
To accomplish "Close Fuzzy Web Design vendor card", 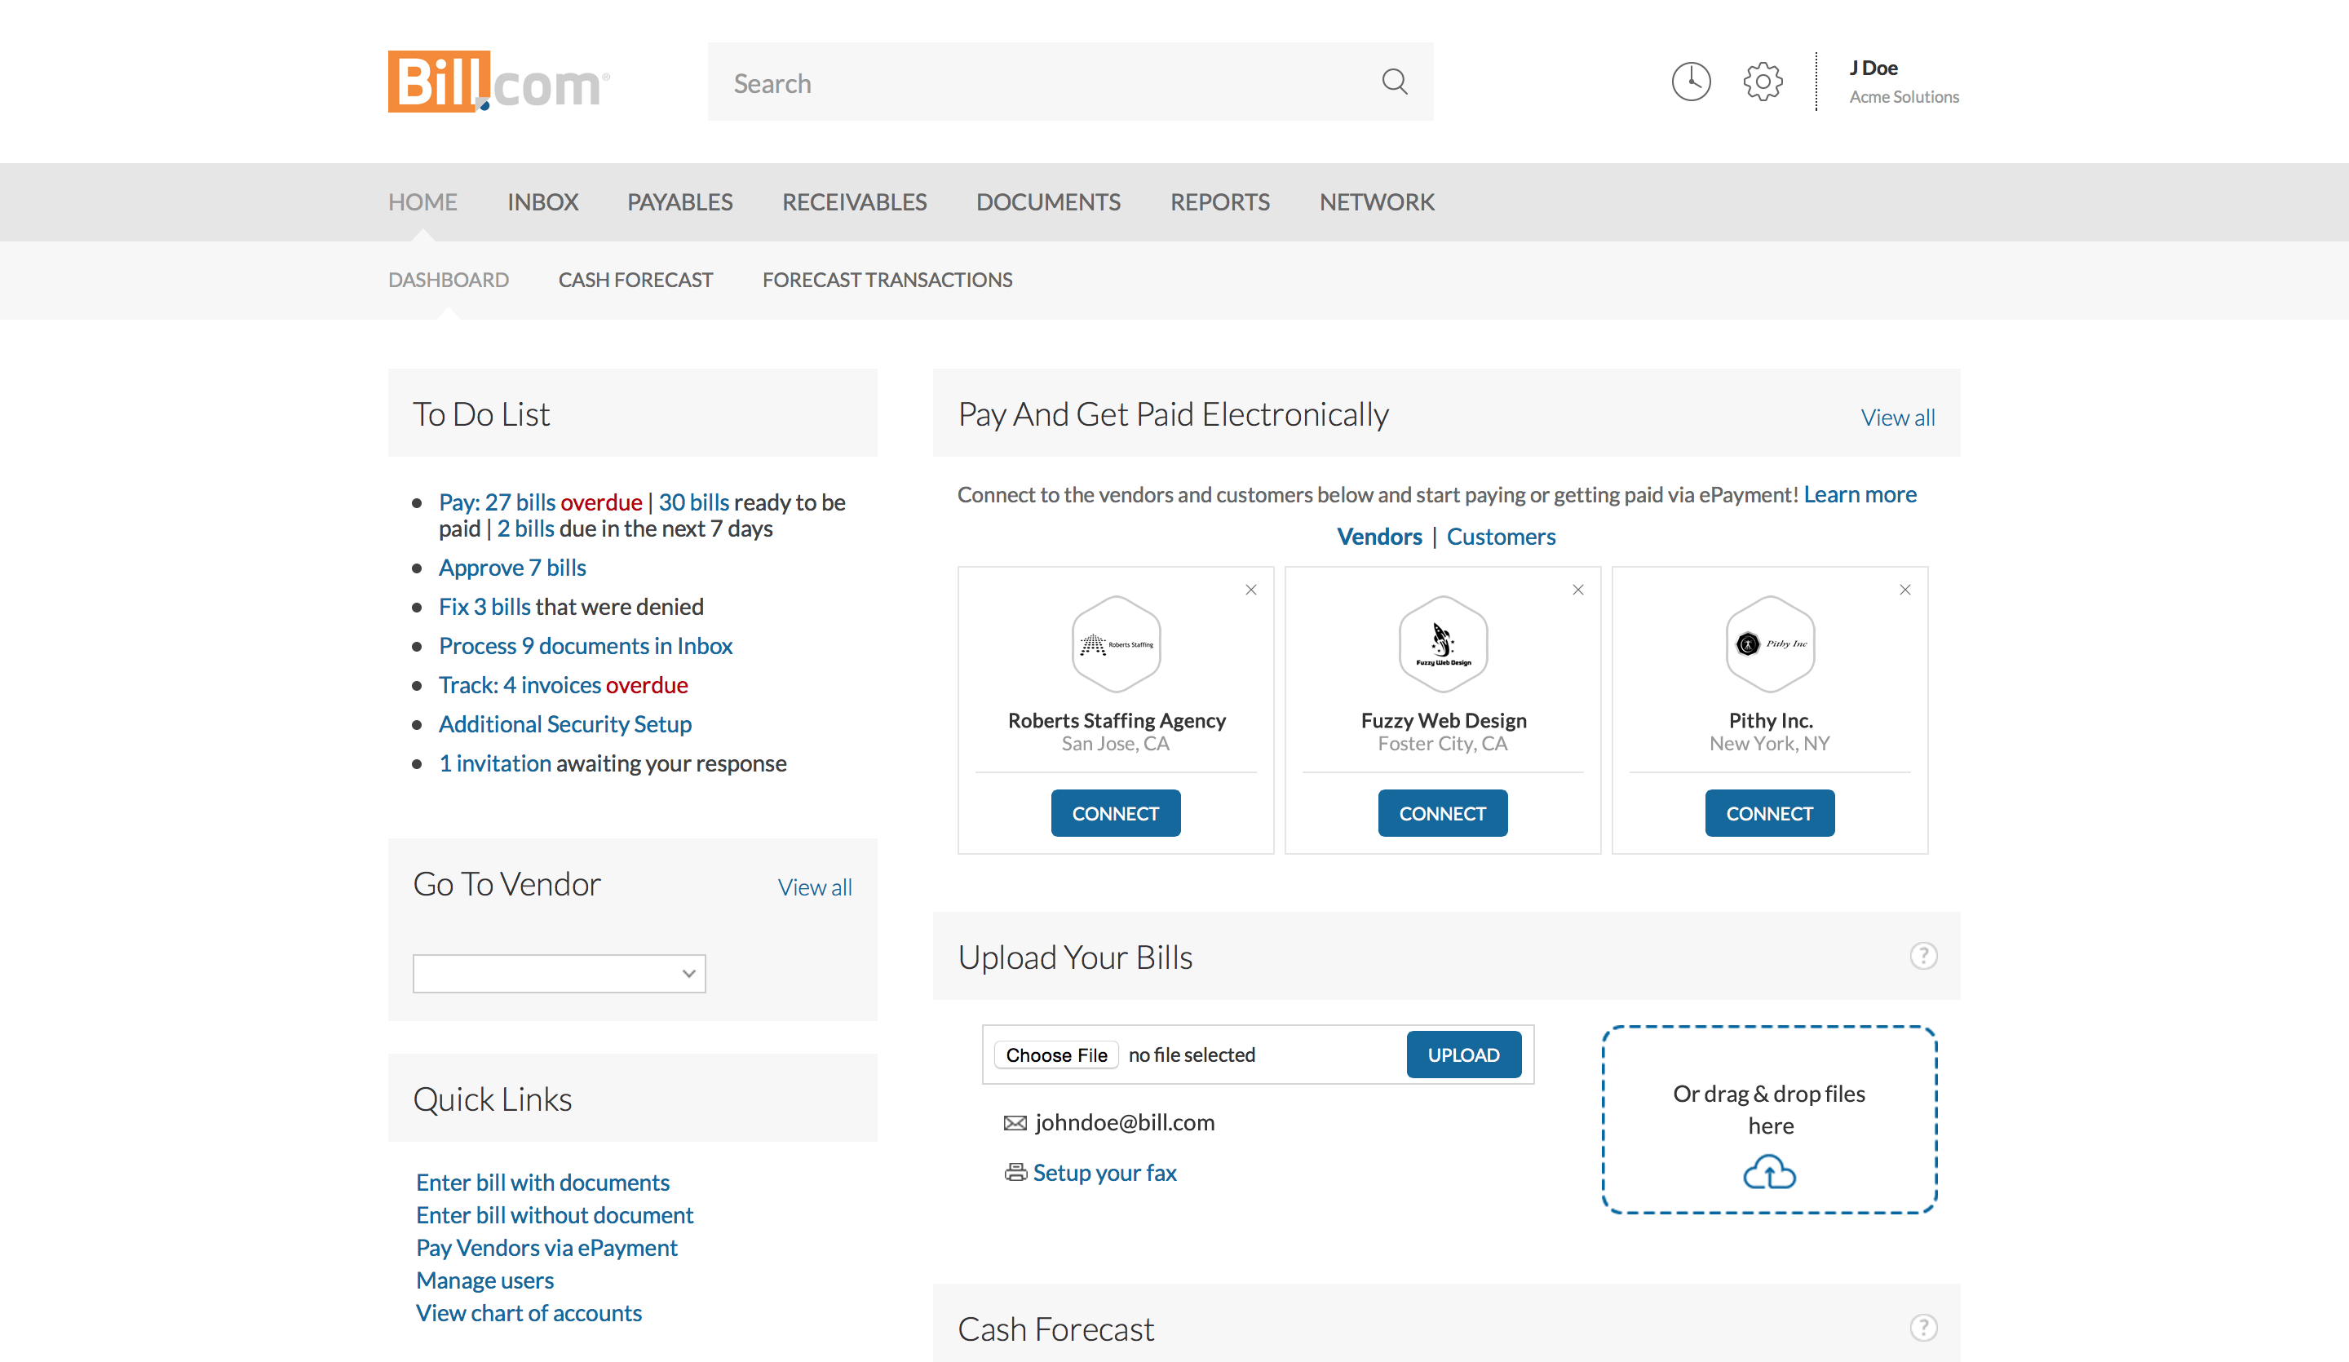I will [x=1579, y=589].
